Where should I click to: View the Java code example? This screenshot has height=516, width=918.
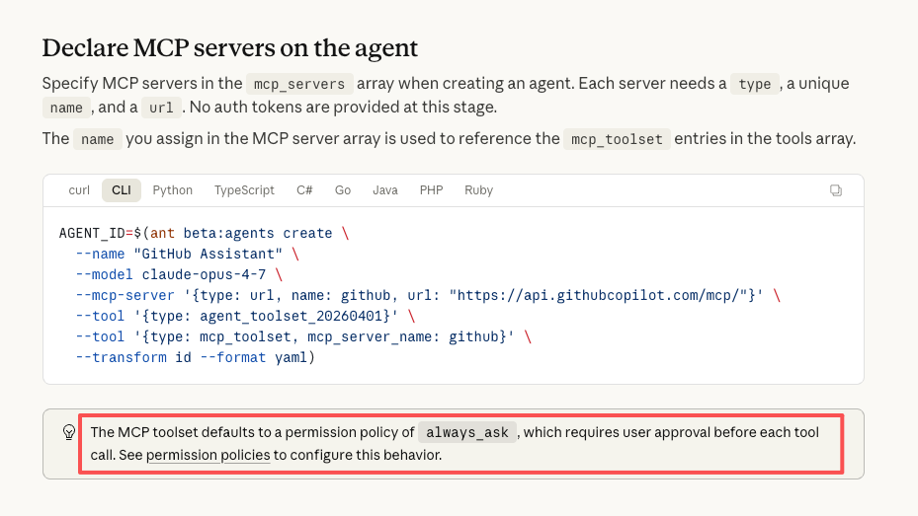point(385,190)
